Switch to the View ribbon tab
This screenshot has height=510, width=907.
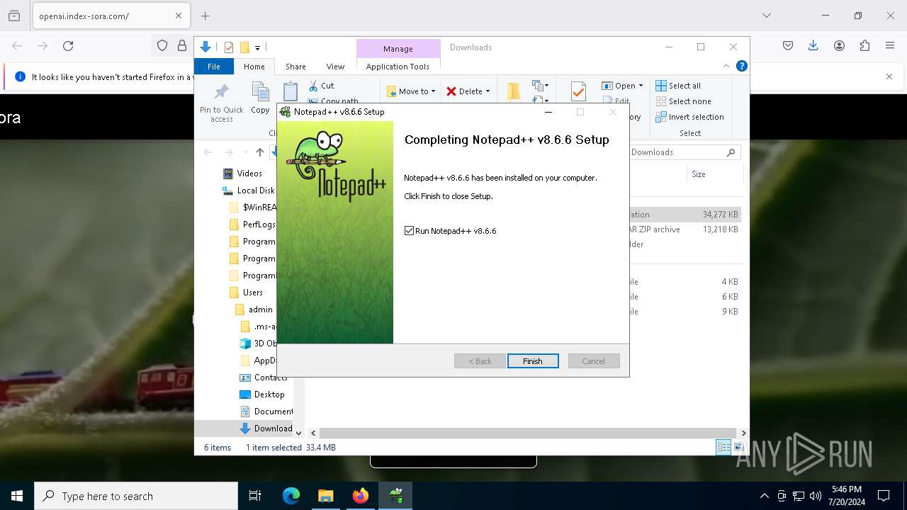point(335,67)
